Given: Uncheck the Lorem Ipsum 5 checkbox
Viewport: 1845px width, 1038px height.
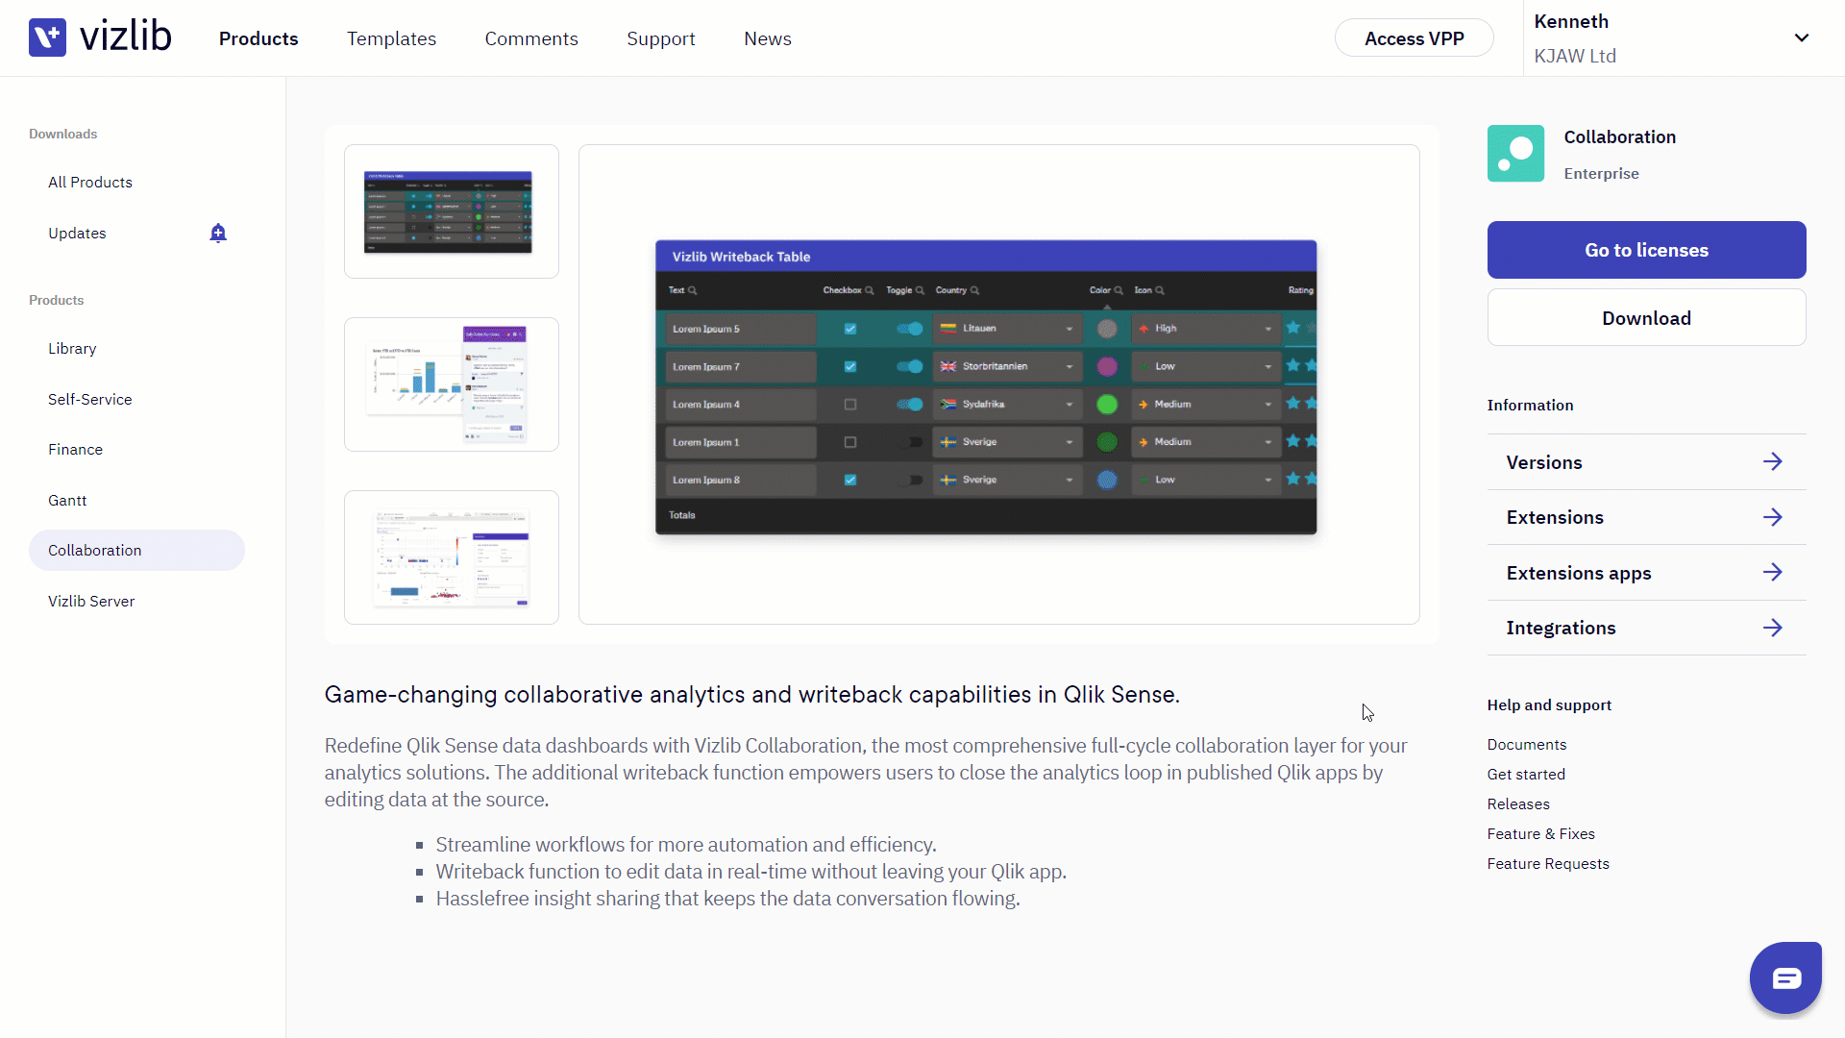Looking at the screenshot, I should (x=850, y=329).
